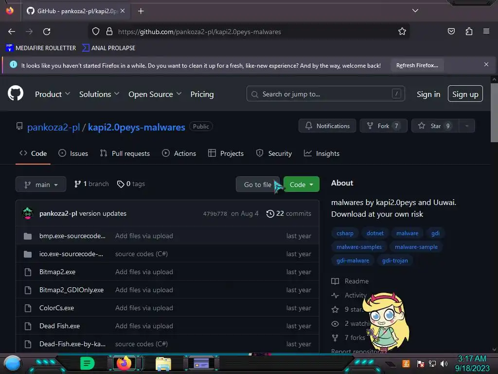Open the green notes app in taskbar
This screenshot has width=498, height=374.
click(x=87, y=363)
